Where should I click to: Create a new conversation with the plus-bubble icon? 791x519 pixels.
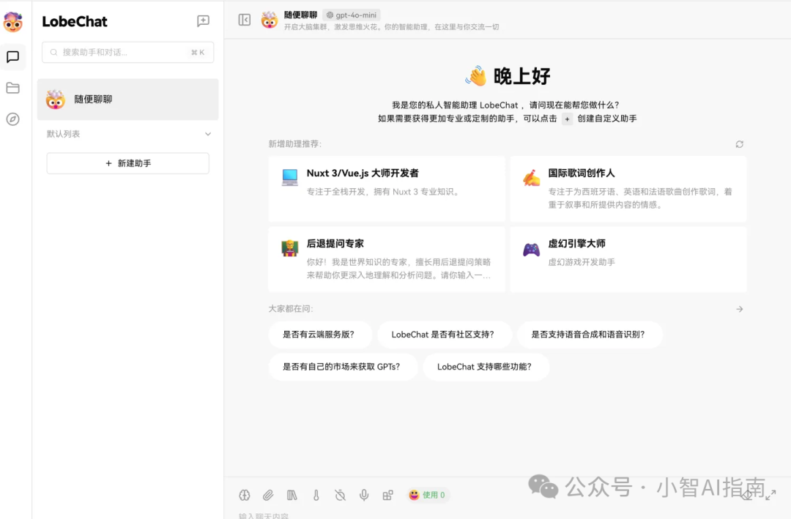pos(203,20)
